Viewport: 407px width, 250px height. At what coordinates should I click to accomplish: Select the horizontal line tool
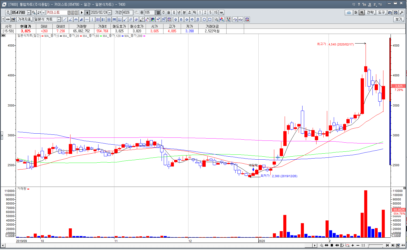[x=87, y=19]
